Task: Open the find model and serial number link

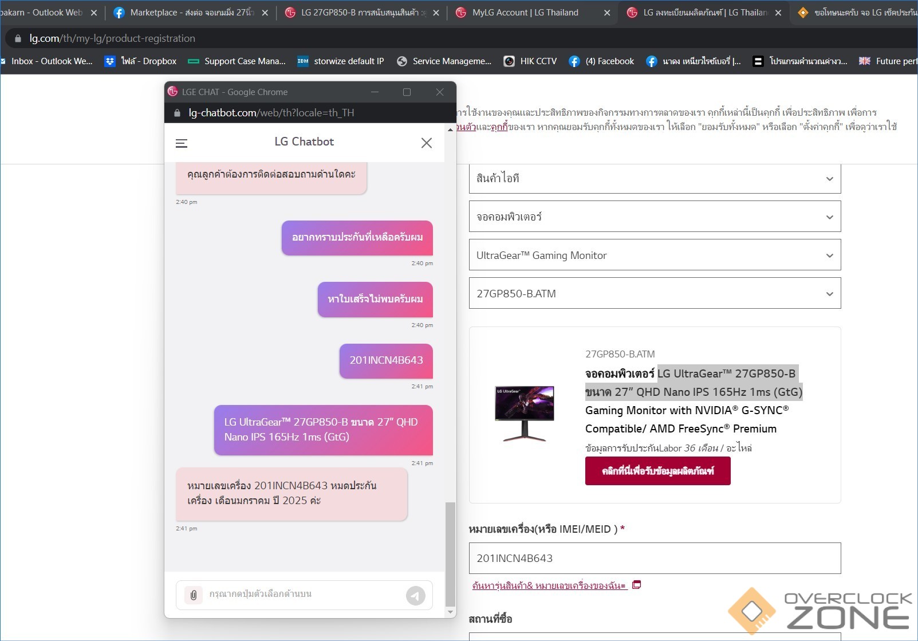Action: coord(549,585)
